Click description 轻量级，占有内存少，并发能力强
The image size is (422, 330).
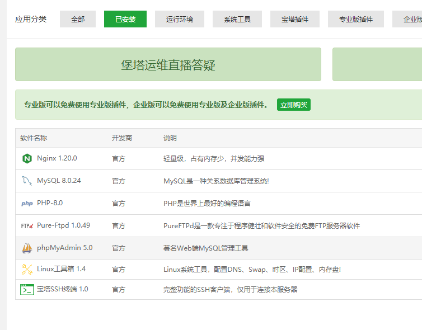tap(214, 159)
